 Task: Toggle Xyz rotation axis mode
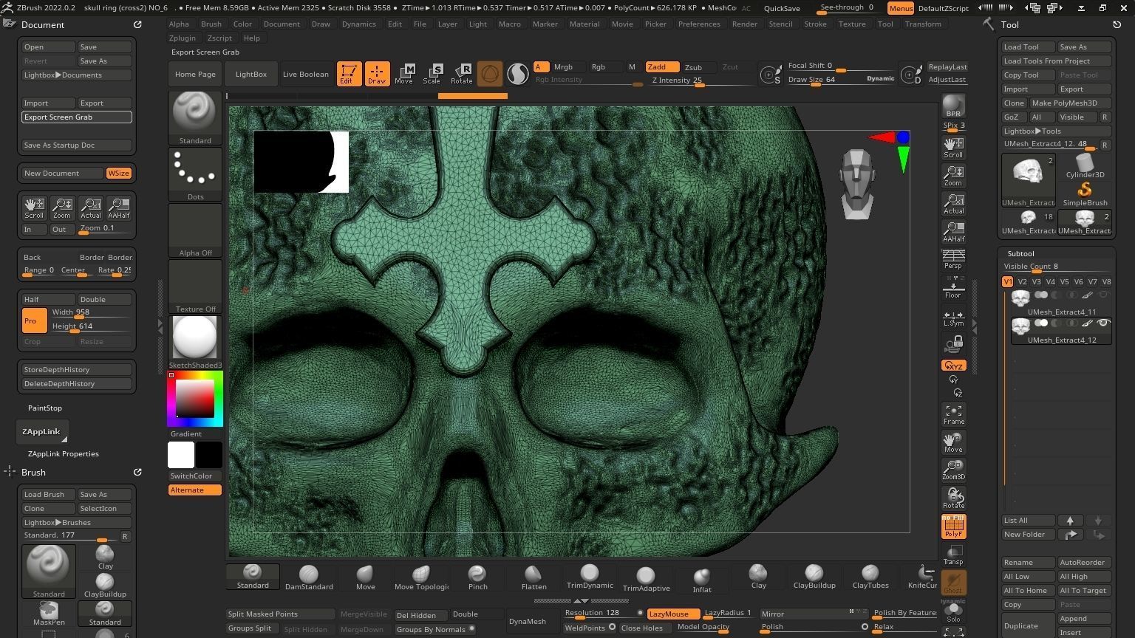[953, 366]
